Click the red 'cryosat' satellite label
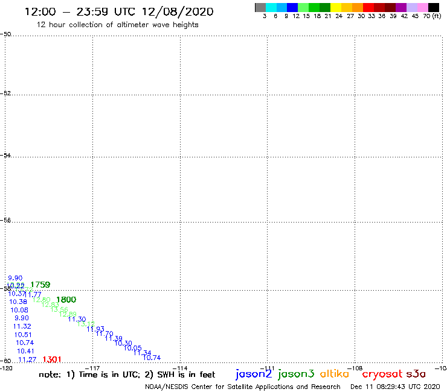Image resolution: width=447 pixels, height=392 pixels. click(x=382, y=375)
